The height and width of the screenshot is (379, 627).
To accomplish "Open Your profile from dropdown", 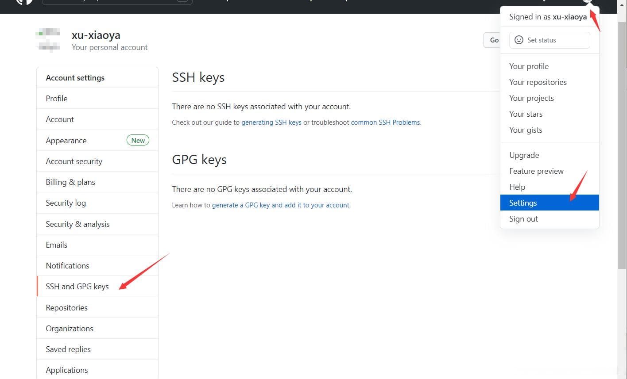I will 550,66.
